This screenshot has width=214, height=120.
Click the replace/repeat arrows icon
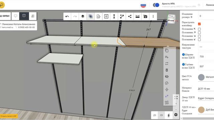167,64
